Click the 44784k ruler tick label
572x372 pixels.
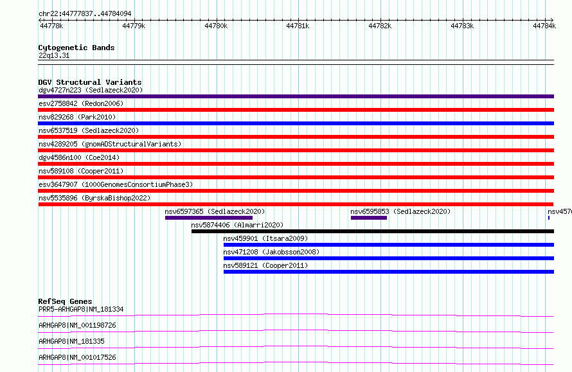544,26
